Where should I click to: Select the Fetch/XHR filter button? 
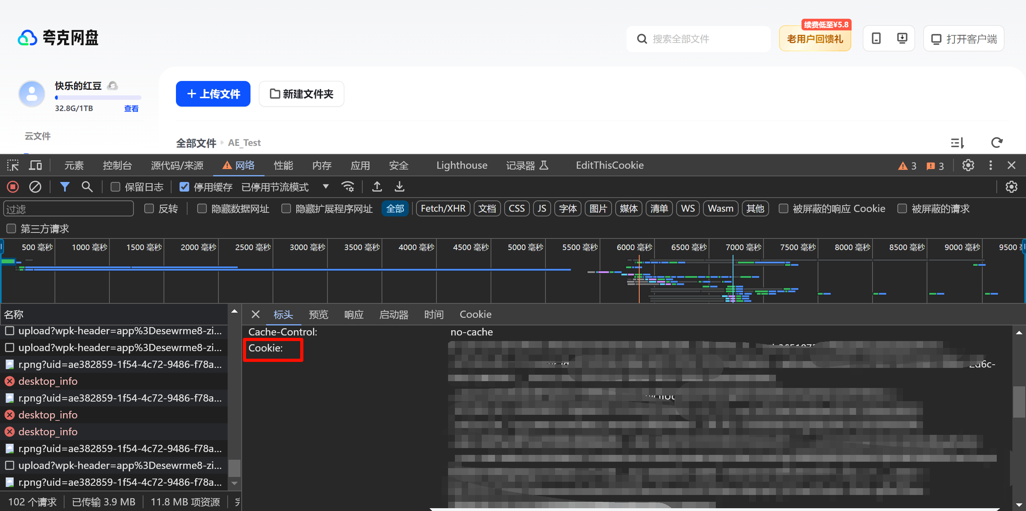443,208
